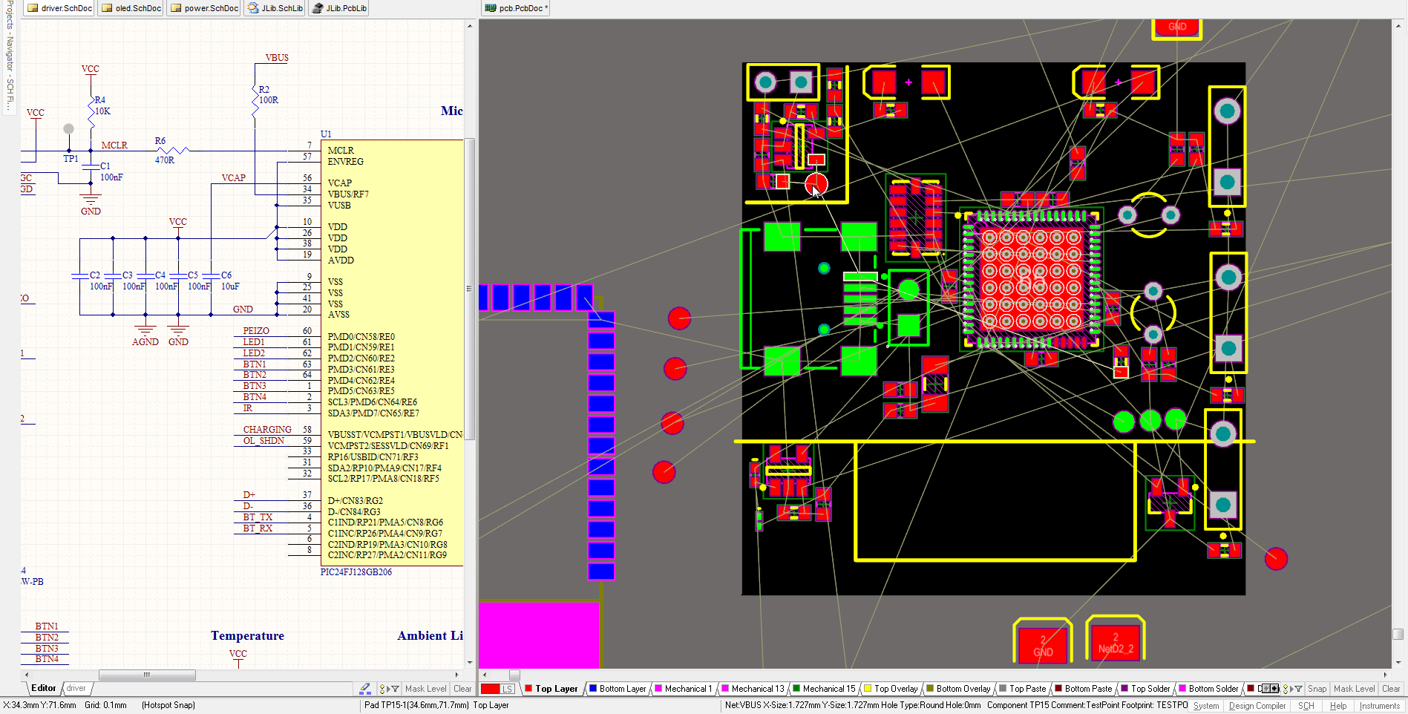Open the Instruments panel menu
1408x714 pixels.
1379,706
